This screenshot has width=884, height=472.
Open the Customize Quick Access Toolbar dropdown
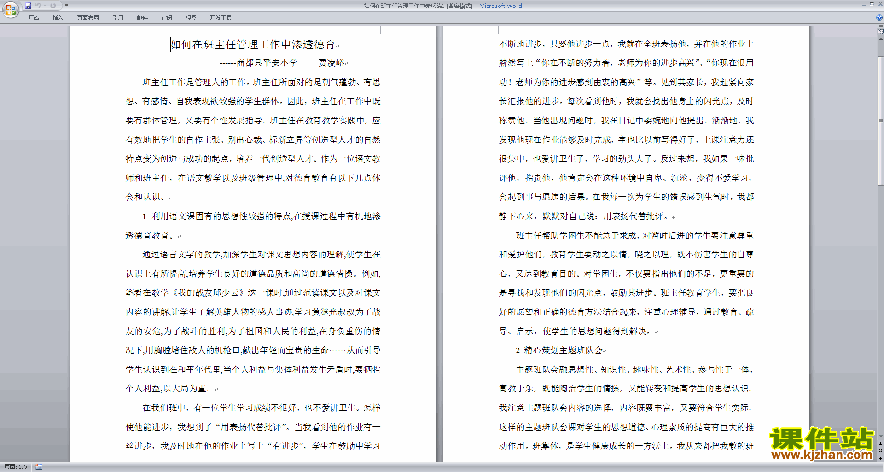click(66, 6)
